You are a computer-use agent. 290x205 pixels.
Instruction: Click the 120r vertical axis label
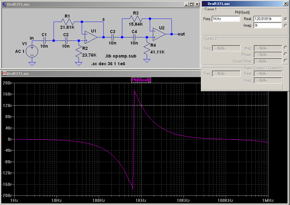pyautogui.click(x=7, y=105)
